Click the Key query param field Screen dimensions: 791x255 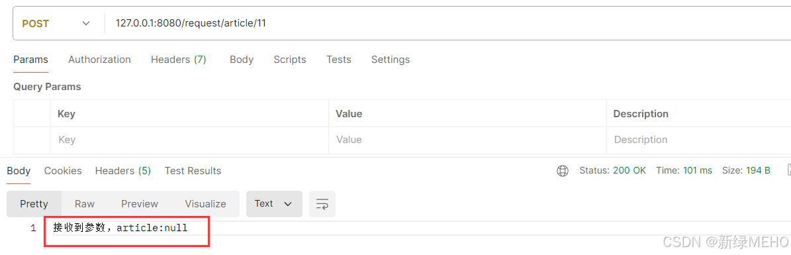[190, 140]
